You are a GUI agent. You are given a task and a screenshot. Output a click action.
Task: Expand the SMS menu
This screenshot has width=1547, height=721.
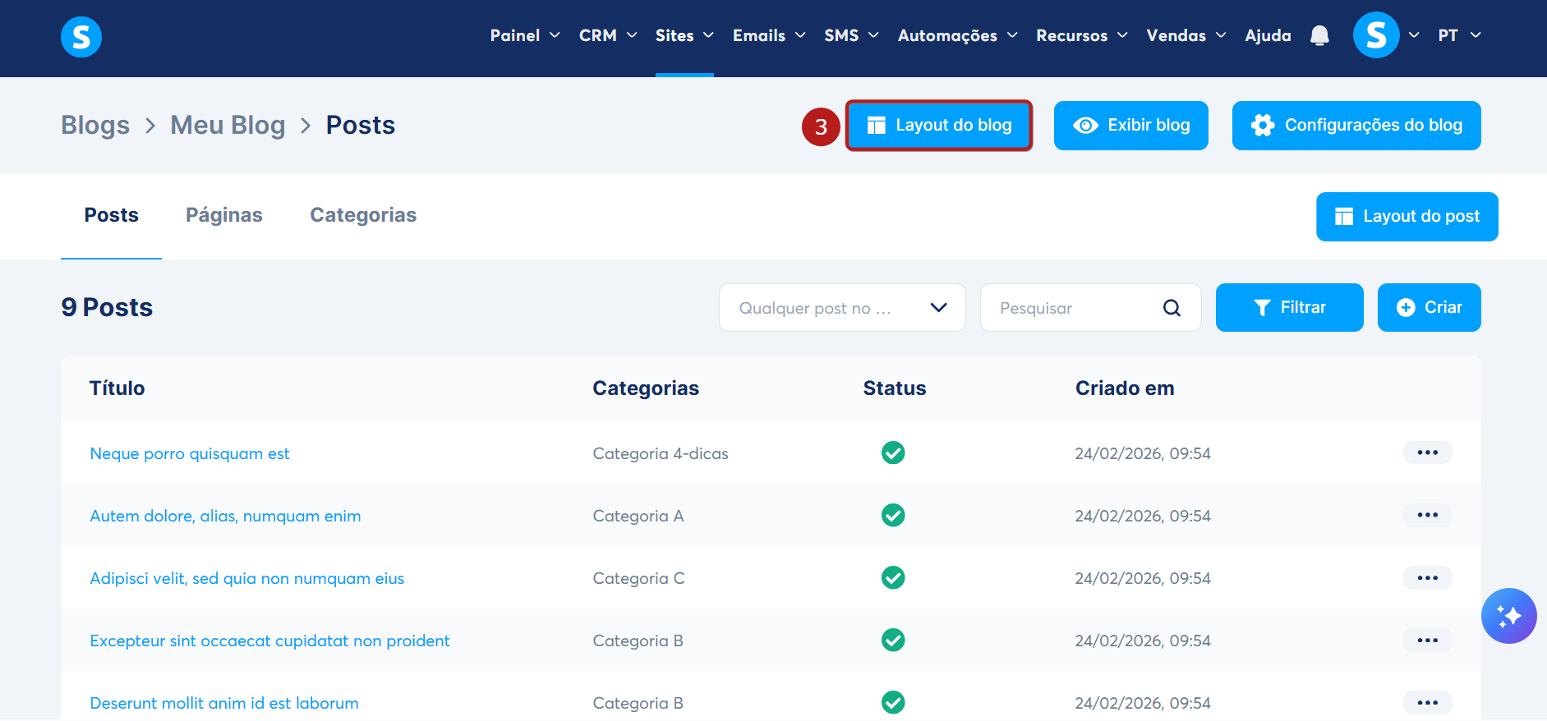click(851, 35)
